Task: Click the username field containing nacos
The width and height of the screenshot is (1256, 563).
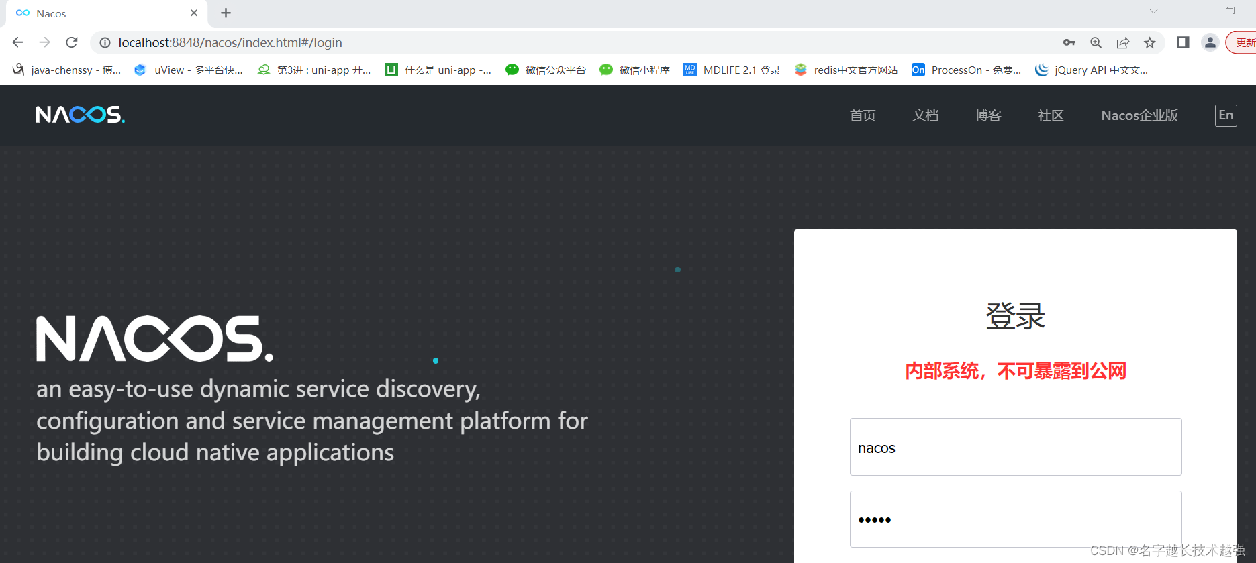Action: tap(1016, 447)
